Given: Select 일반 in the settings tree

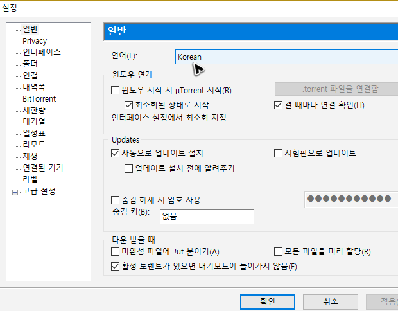Looking at the screenshot, I should (x=30, y=29).
